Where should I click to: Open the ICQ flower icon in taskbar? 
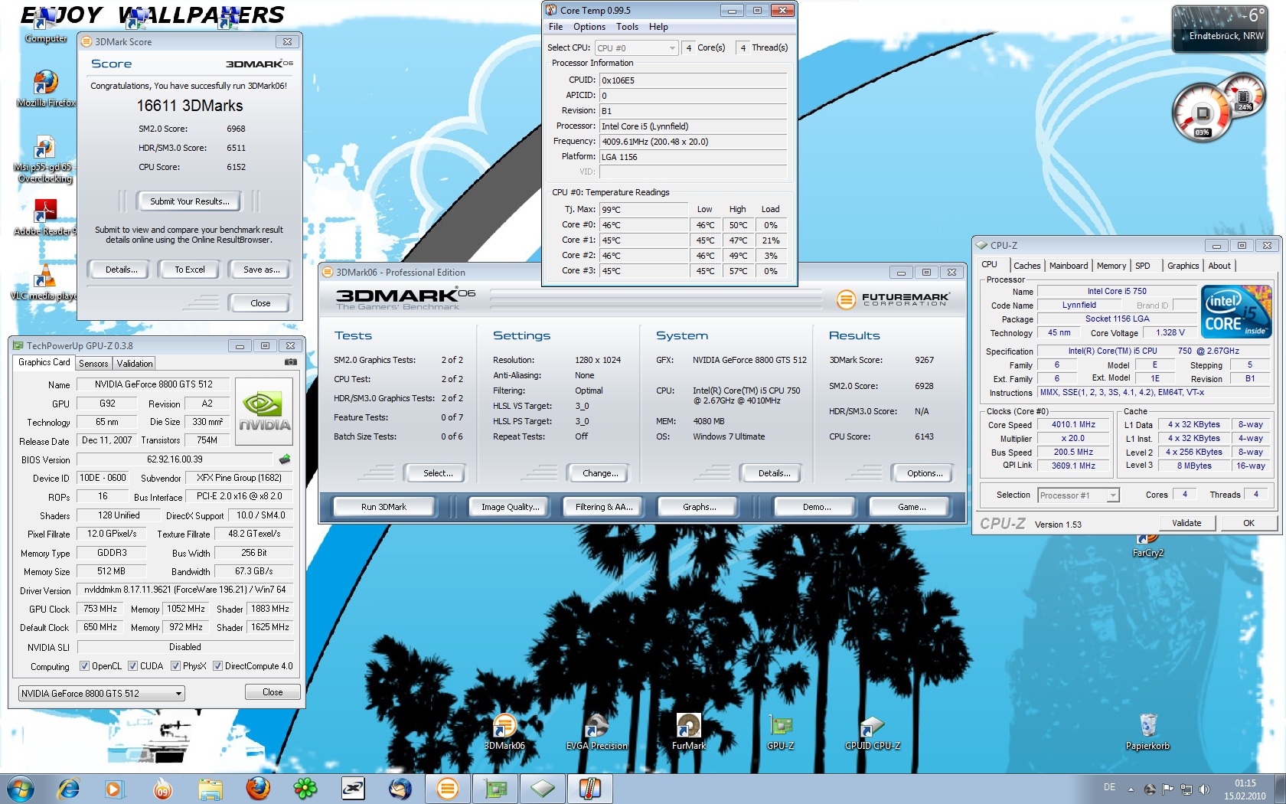point(305,789)
